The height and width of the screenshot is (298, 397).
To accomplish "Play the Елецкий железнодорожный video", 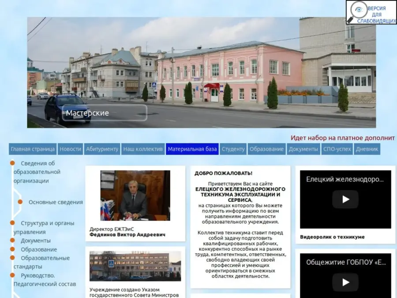I will click(x=345, y=200).
